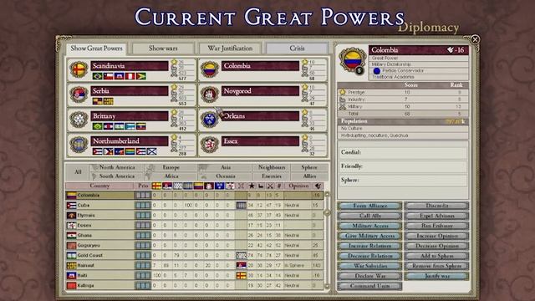Close the Diplomacy window with the X

475,39
